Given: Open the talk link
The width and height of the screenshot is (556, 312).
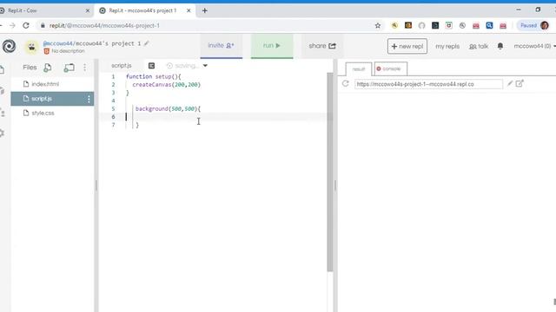Looking at the screenshot, I should point(479,46).
